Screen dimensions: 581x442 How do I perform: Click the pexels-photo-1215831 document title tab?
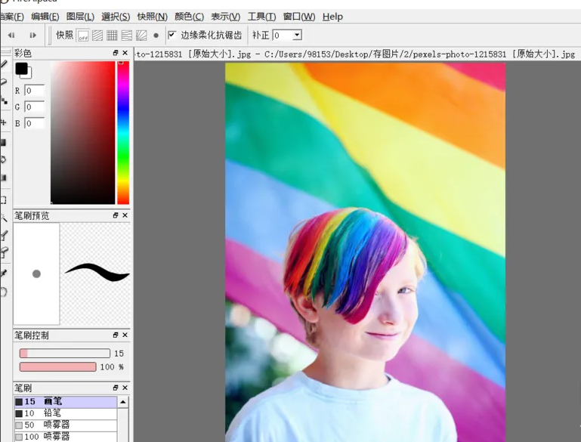pyautogui.click(x=356, y=54)
